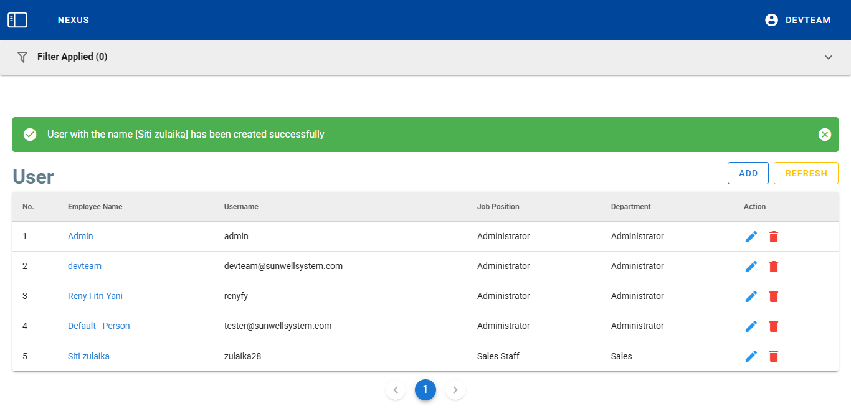Screen dimensions: 851x416
Task: Open the DEVTEAM account profile icon
Action: pos(771,20)
